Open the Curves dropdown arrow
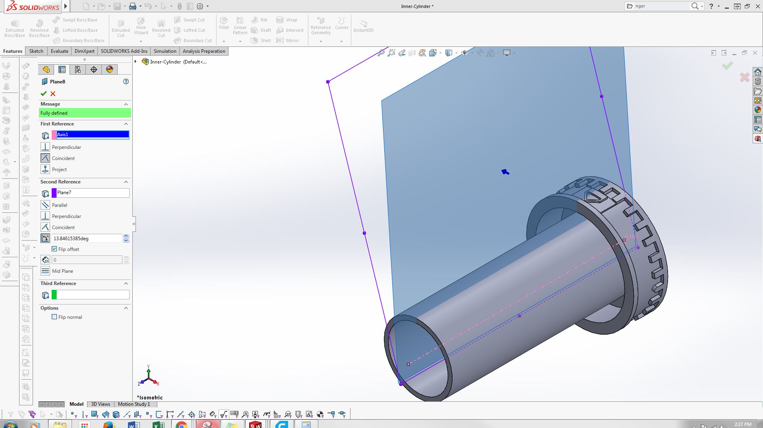 point(341,41)
